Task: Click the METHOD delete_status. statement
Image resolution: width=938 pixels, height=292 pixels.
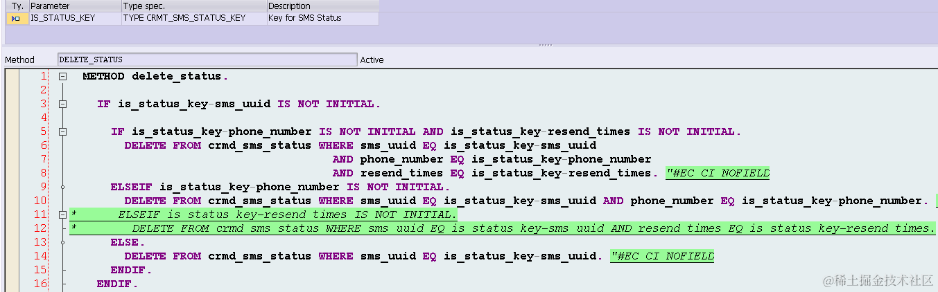Action: point(155,76)
